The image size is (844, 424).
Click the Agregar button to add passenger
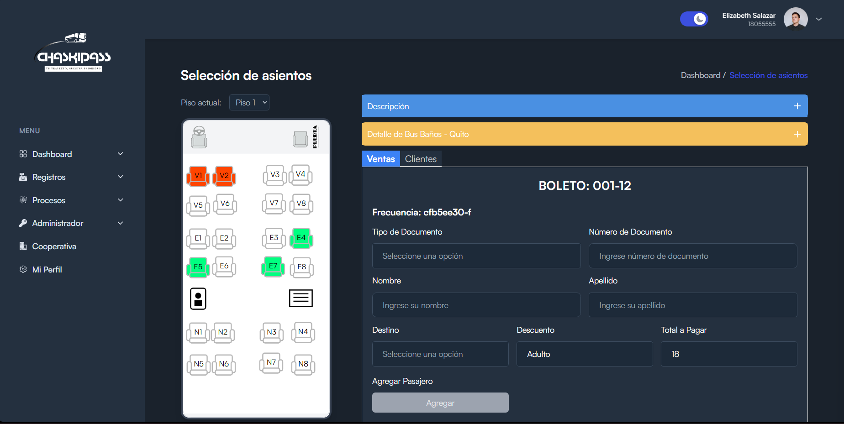point(440,402)
